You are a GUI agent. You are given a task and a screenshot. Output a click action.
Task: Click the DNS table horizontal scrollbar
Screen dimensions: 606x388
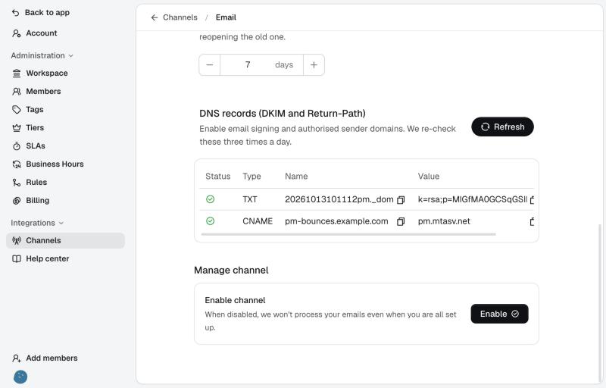[x=348, y=234]
